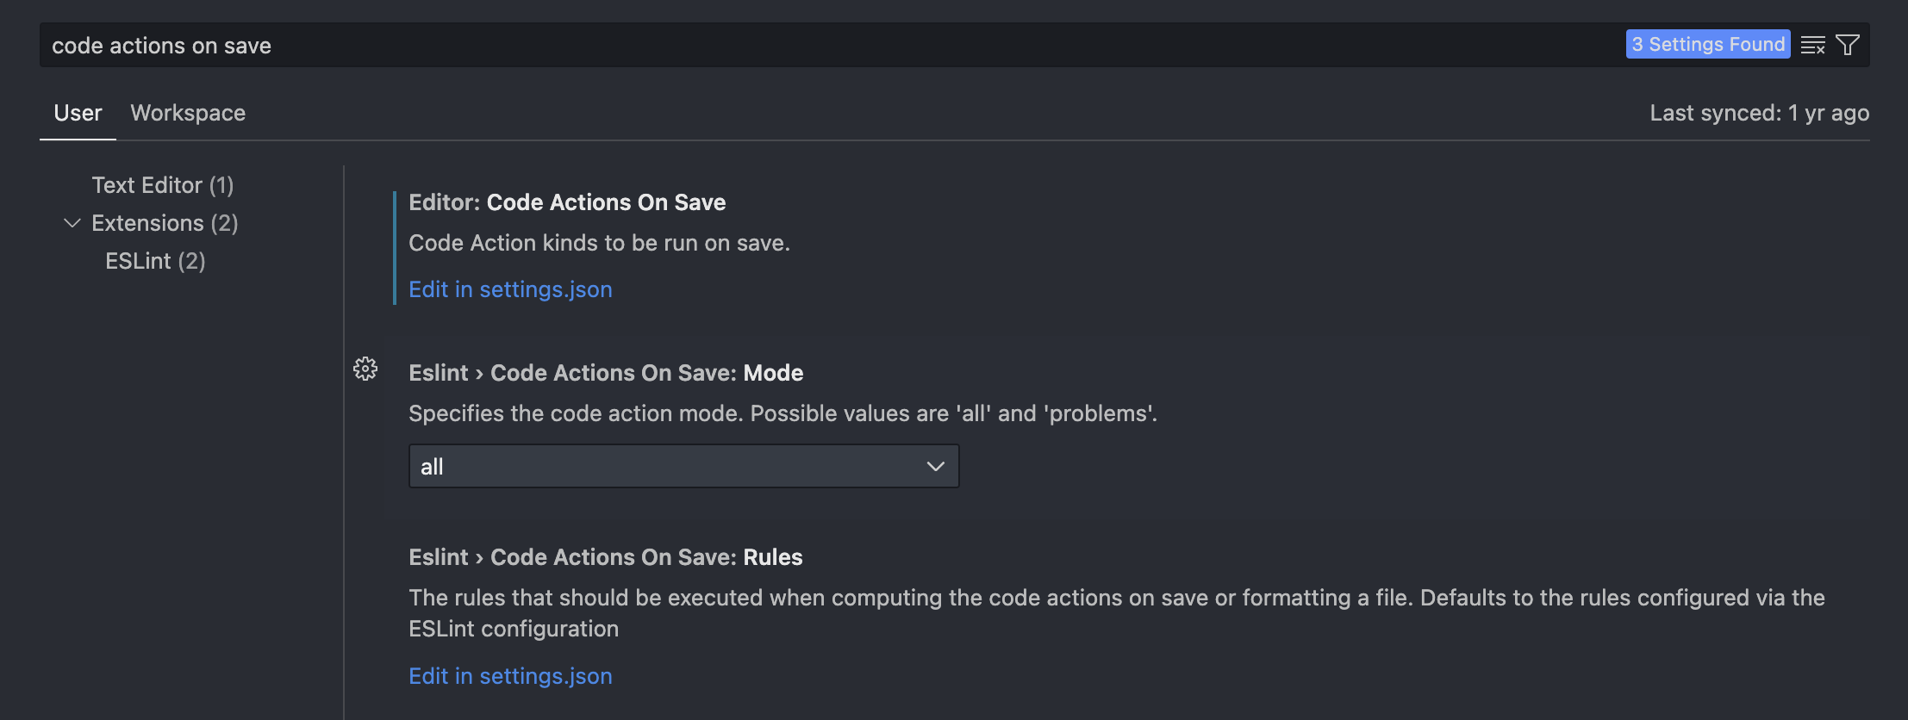Clear the settings search input
1908x720 pixels.
tap(1812, 45)
